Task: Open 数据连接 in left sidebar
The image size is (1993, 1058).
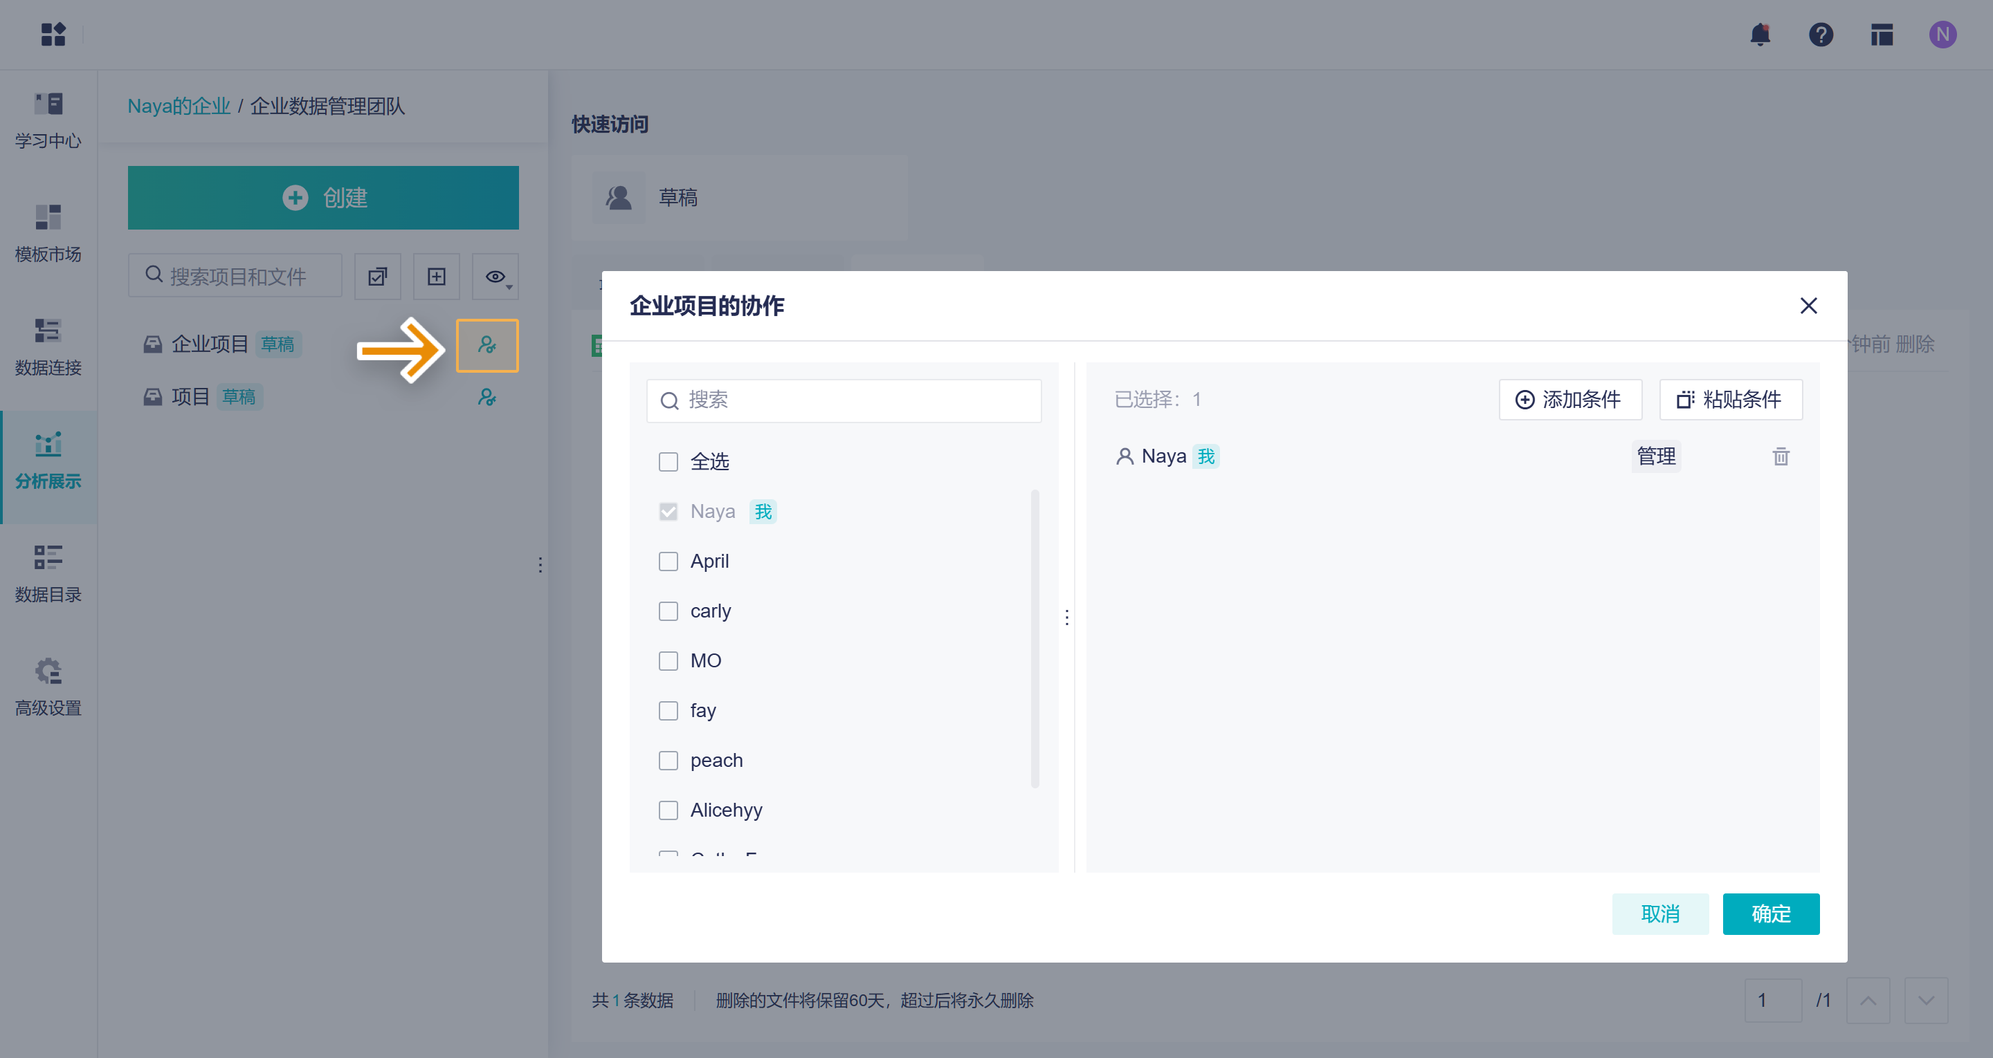Action: (x=48, y=347)
